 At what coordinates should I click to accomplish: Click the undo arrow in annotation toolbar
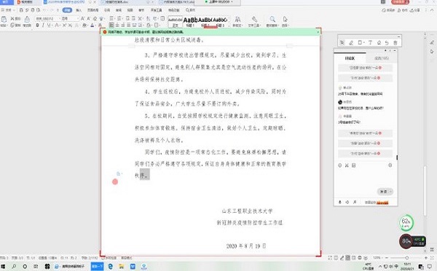387,43
